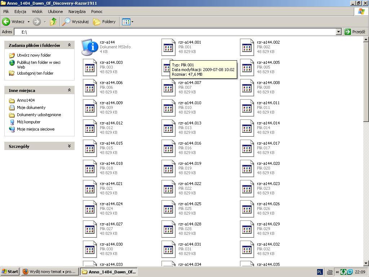Screen dimensions: 369x277
Task: Select the rzr-a144 MSInfo document icon
Action: pos(90,47)
